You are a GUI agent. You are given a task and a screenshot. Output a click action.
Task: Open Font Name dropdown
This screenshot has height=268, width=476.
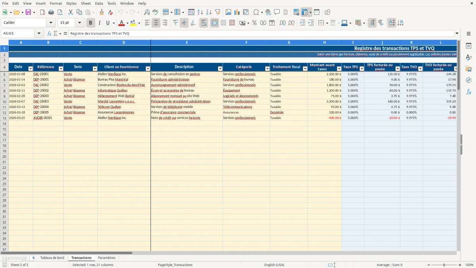point(51,23)
